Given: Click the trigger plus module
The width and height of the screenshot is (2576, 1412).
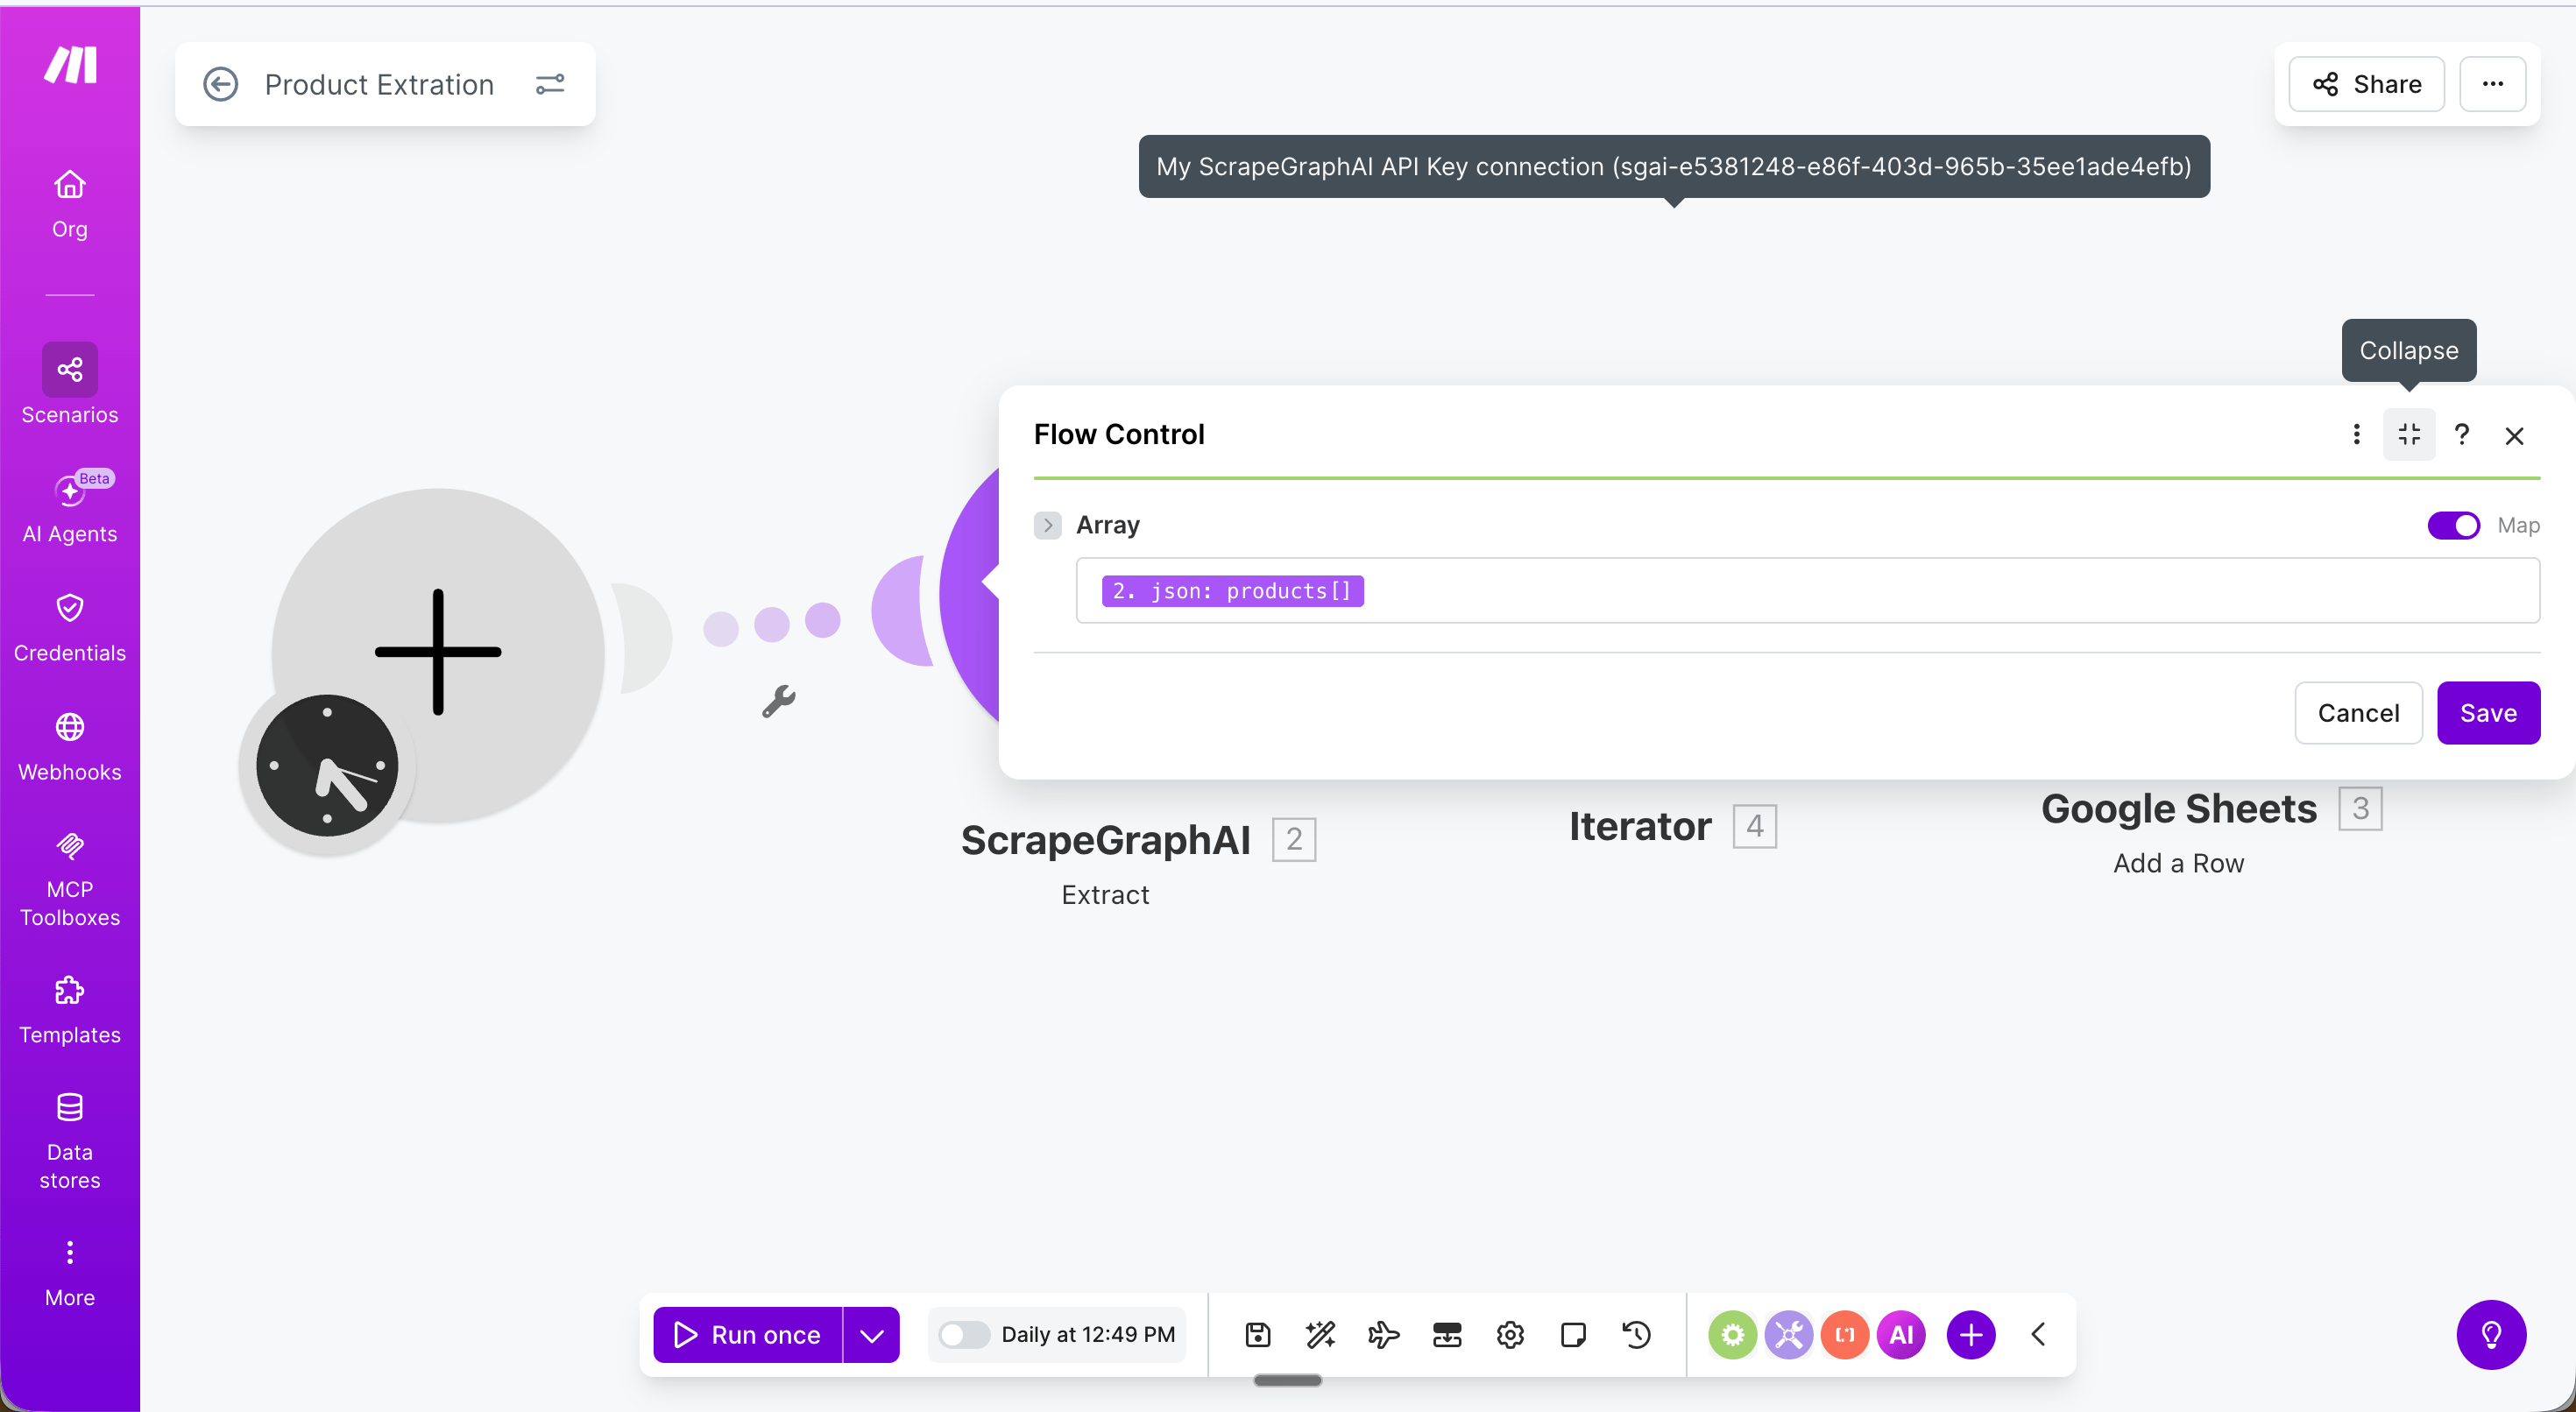Looking at the screenshot, I should [x=438, y=652].
